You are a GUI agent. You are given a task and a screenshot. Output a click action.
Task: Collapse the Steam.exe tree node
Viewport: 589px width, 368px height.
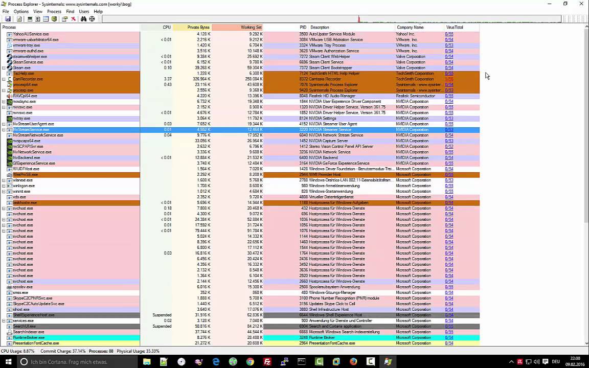pyautogui.click(x=4, y=68)
